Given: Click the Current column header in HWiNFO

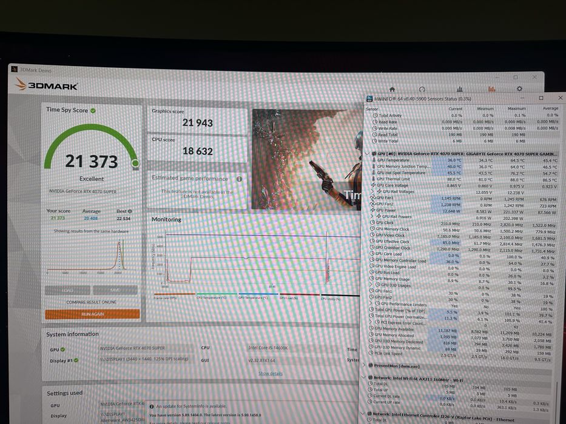Looking at the screenshot, I should (x=455, y=108).
